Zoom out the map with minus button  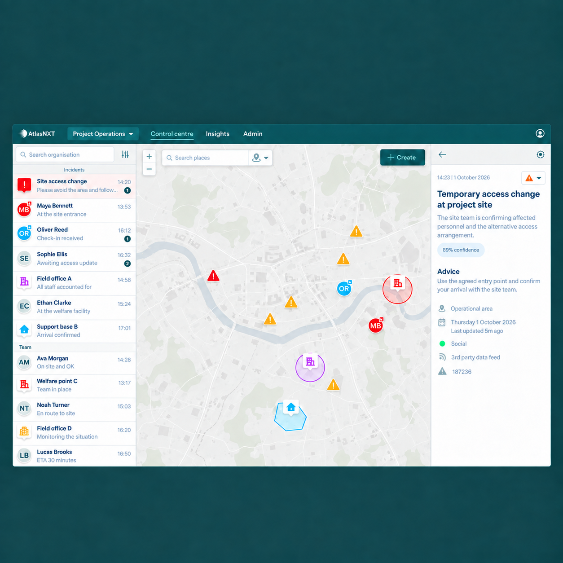[149, 169]
